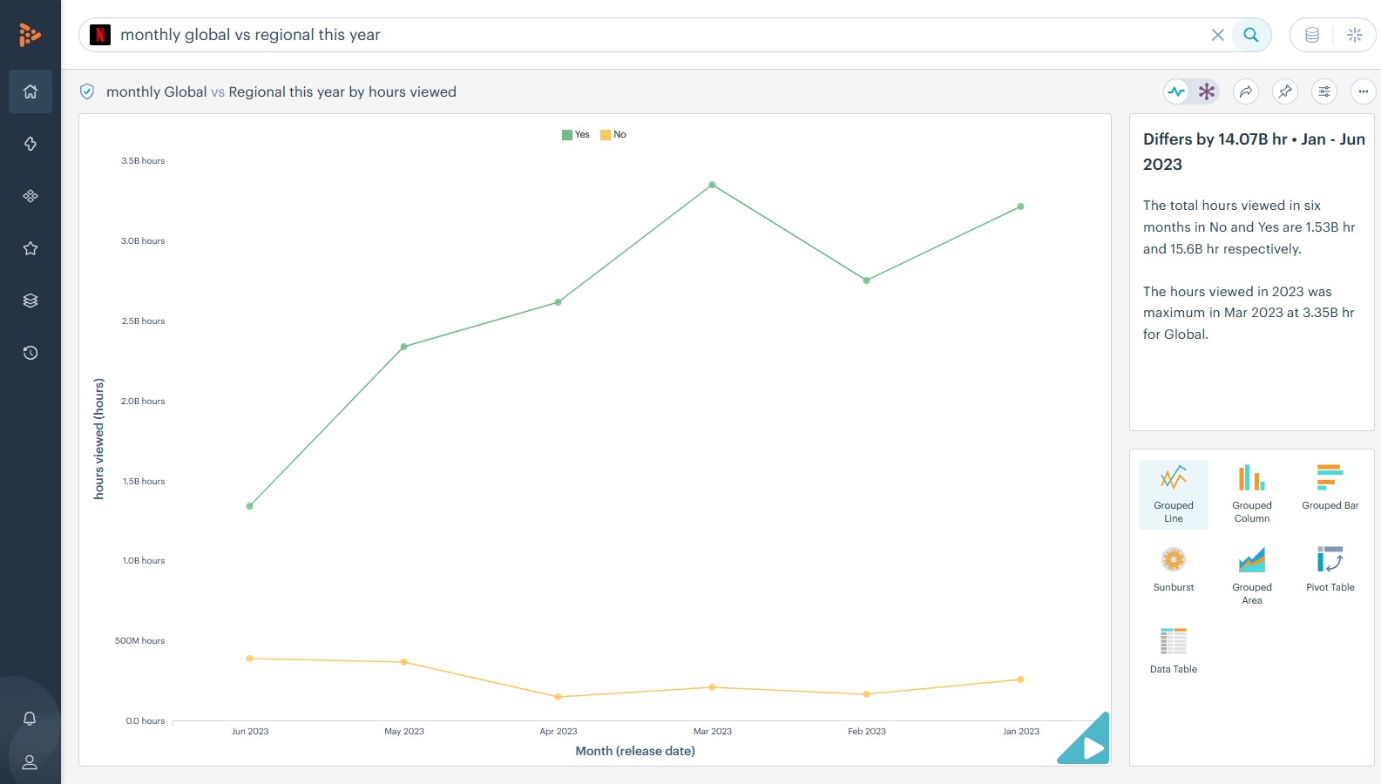Click the orange data point for Jan 2023

[x=1020, y=679]
